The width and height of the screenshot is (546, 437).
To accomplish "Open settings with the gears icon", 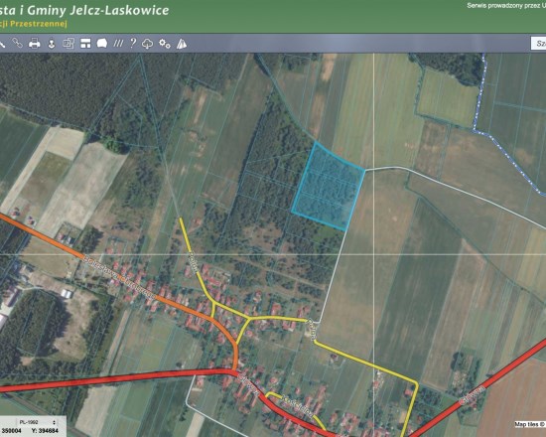I will [x=165, y=44].
